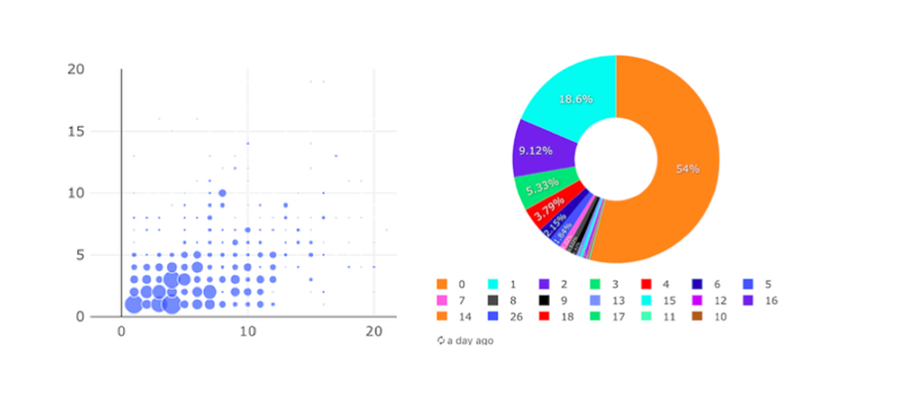Click the 'a day ago' refresh timestamp
The image size is (901, 393).
coord(465,341)
